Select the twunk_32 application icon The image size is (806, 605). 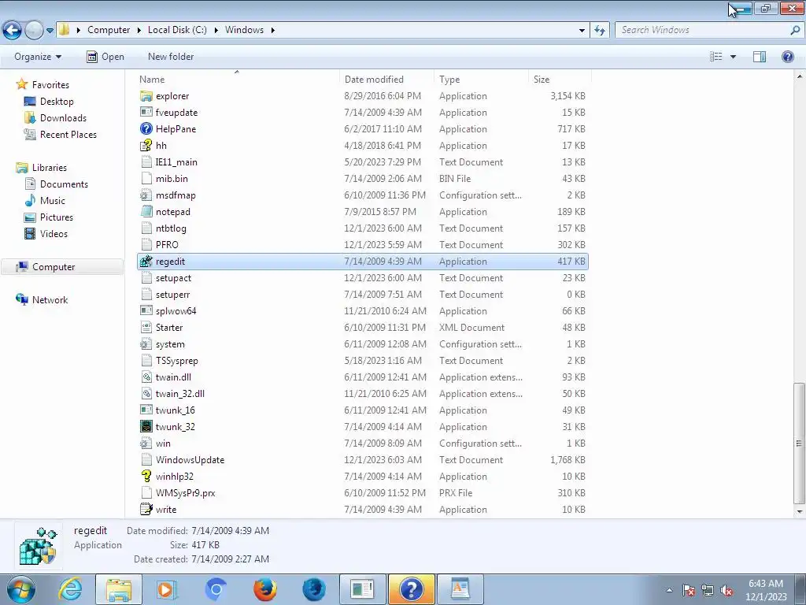click(x=146, y=427)
